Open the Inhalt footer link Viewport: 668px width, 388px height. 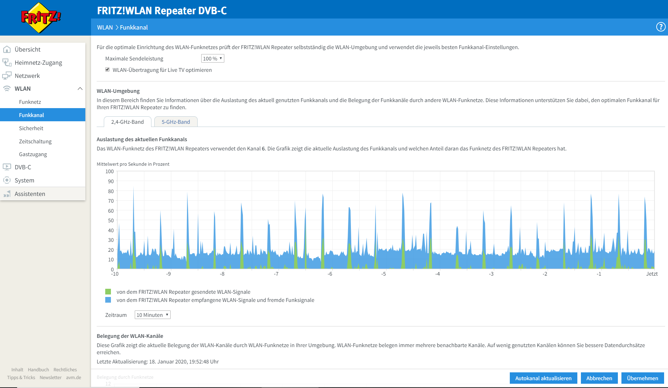point(17,370)
